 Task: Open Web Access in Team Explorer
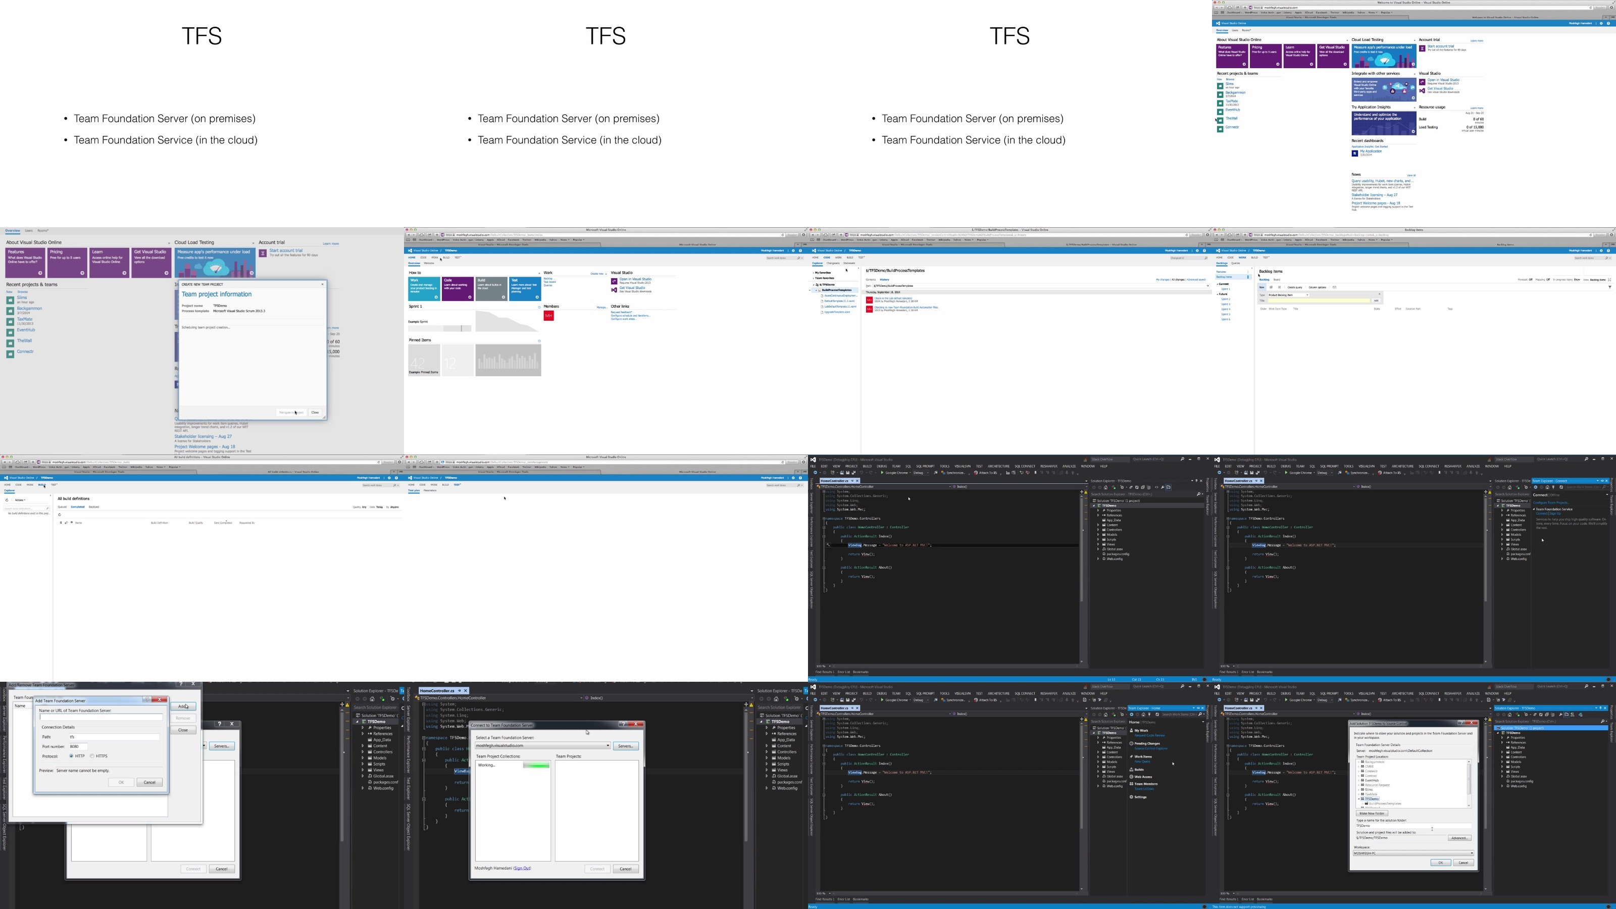pyautogui.click(x=1142, y=777)
